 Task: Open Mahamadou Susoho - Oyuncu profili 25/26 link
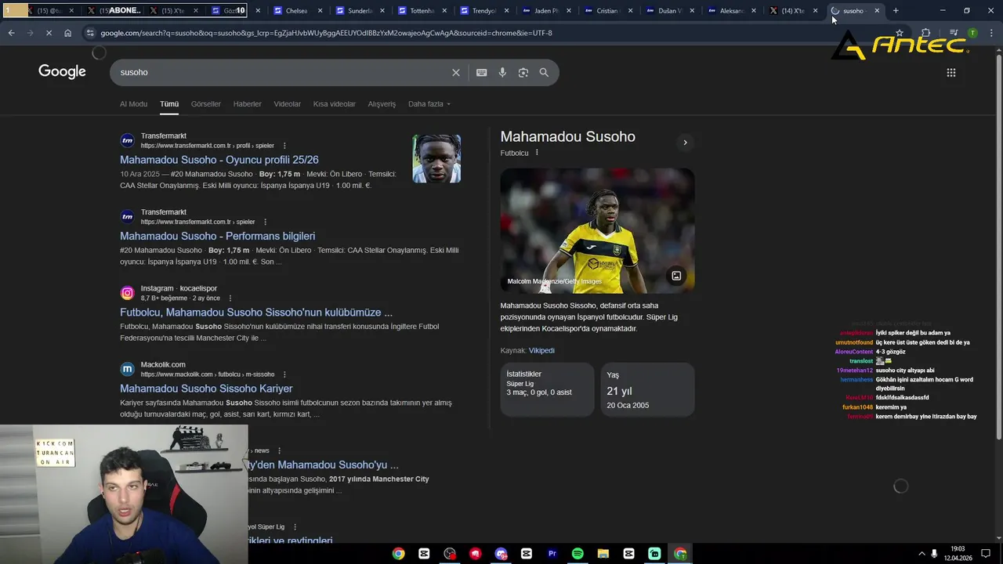[219, 160]
